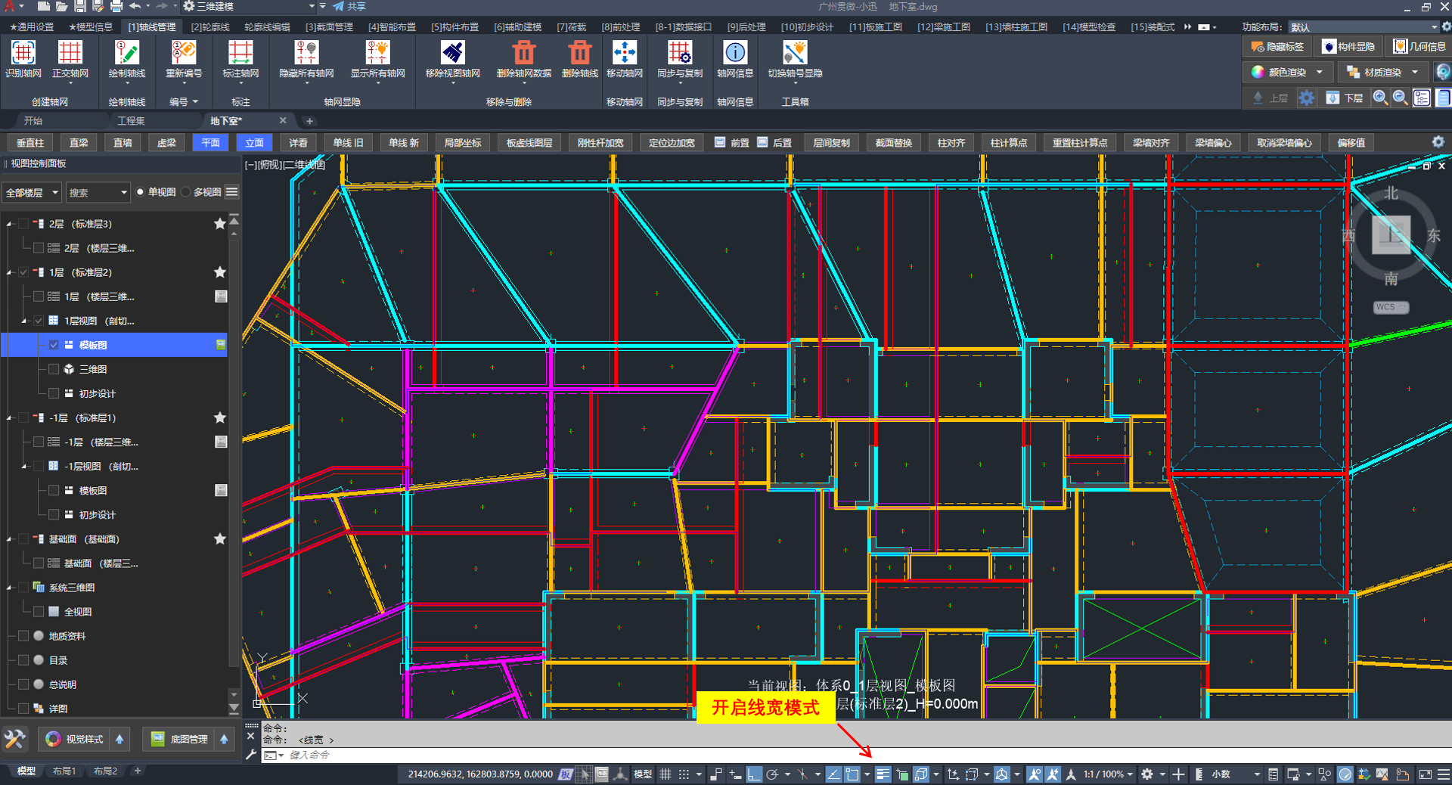This screenshot has height=785, width=1452.
Task: Open 轴网信息 info icon
Action: [x=734, y=54]
